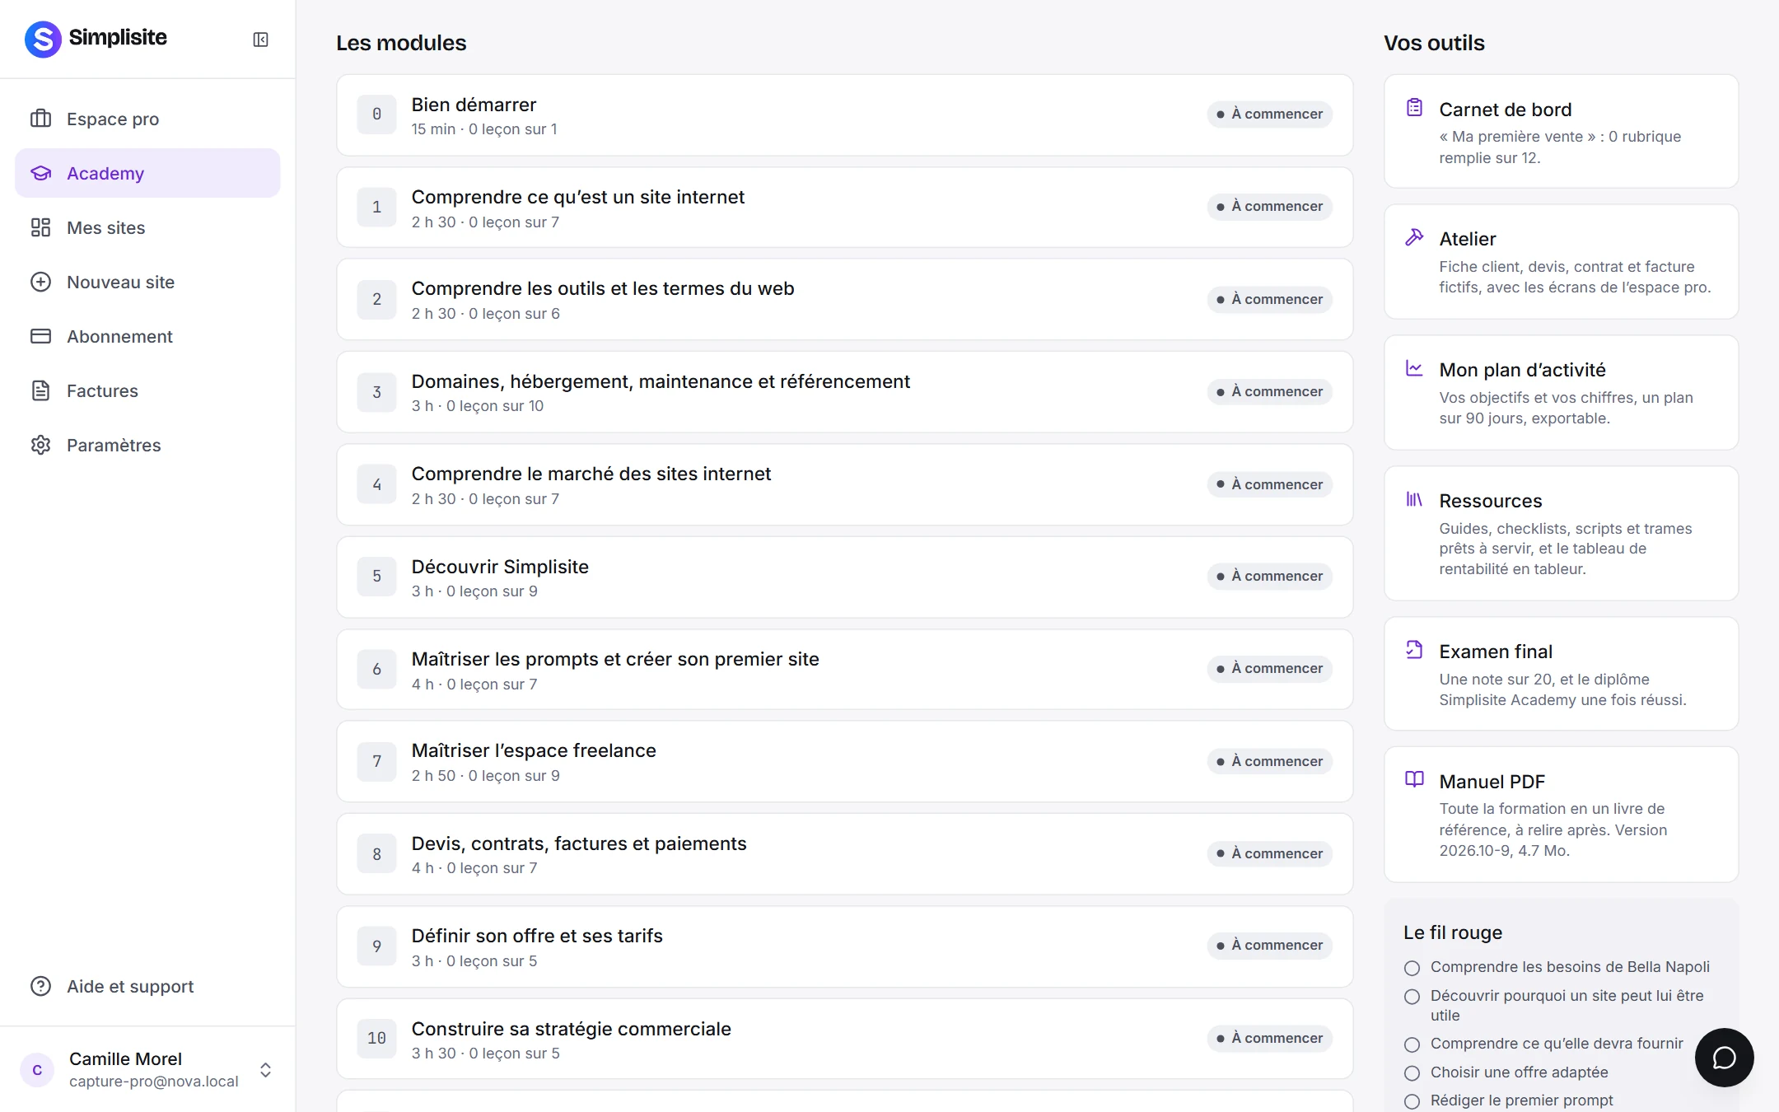1779x1112 pixels.
Task: Click the Carnet de bord clipboard icon
Action: (x=1414, y=108)
